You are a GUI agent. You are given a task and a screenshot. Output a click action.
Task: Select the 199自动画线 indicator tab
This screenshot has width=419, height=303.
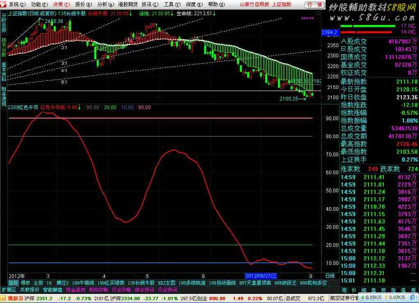coord(222,283)
